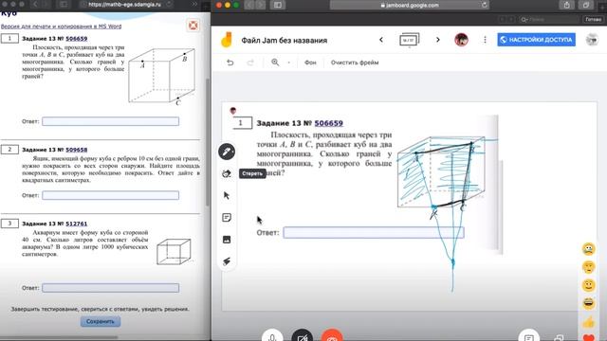The width and height of the screenshot is (607, 341).
Task: Click the collaborator avatar in Jamboard header
Action: coord(461,40)
